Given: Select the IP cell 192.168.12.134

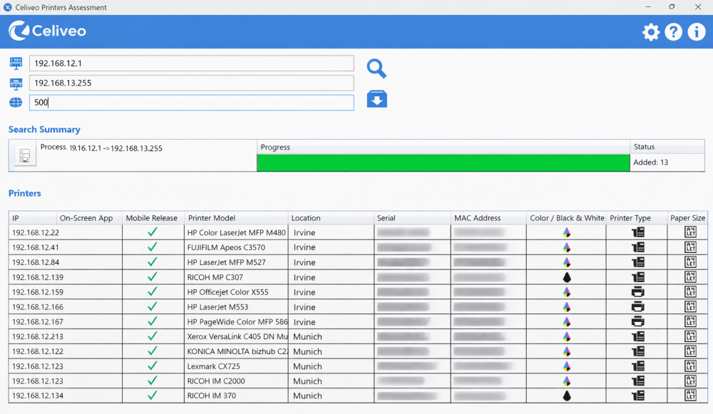Looking at the screenshot, I should (65, 395).
